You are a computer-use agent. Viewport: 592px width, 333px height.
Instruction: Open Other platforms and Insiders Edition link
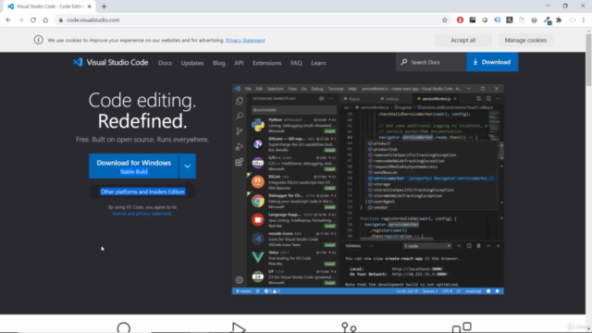pos(142,191)
